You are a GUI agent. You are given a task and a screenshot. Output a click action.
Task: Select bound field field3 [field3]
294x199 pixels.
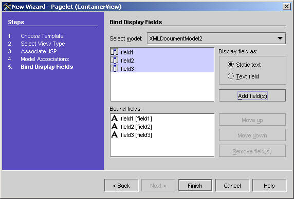[x=162, y=135]
